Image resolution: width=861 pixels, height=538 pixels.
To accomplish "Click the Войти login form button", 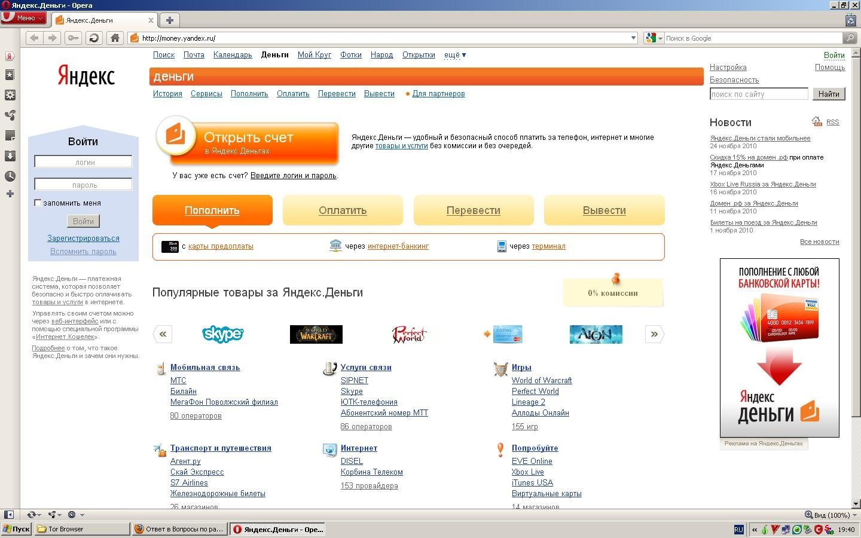I will pyautogui.click(x=83, y=221).
